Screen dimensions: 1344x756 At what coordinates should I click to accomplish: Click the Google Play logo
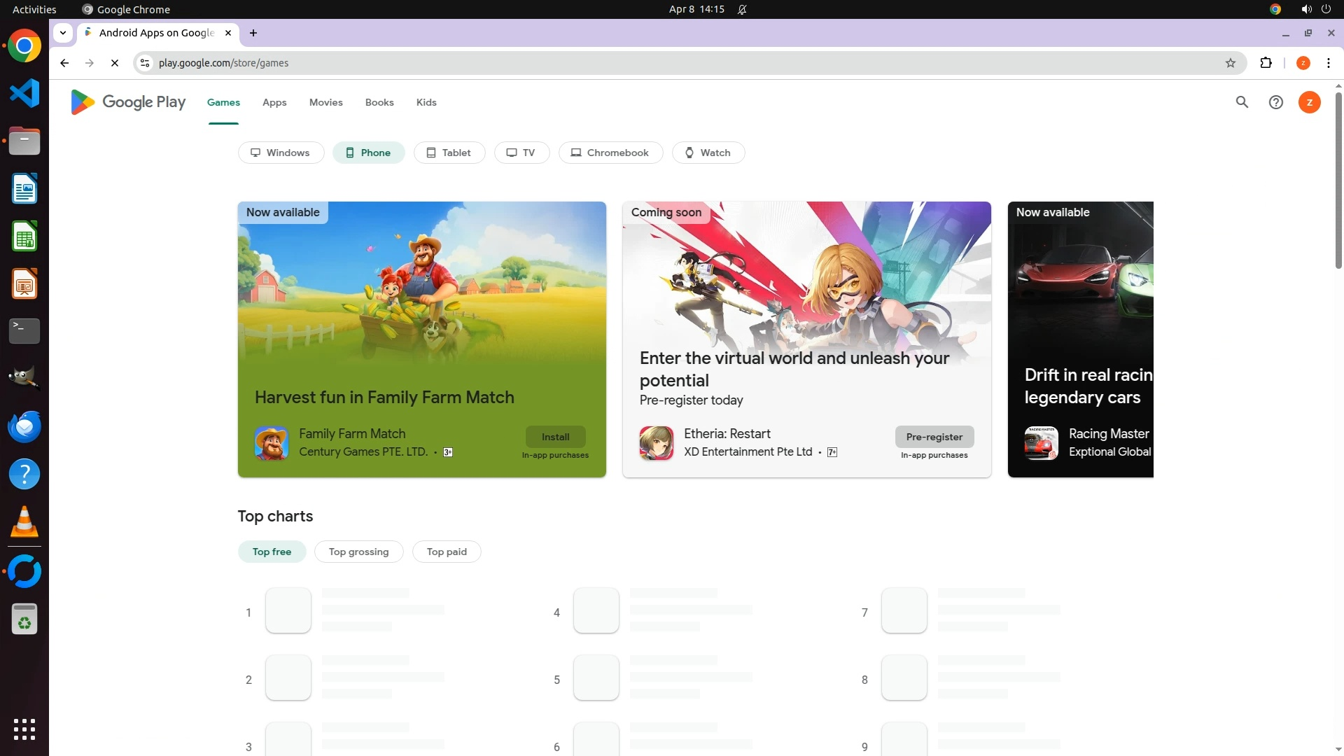[x=128, y=102]
